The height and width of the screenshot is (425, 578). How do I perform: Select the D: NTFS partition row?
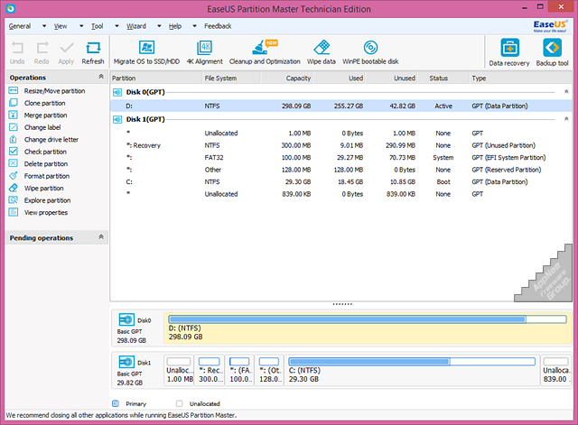pyautogui.click(x=341, y=106)
